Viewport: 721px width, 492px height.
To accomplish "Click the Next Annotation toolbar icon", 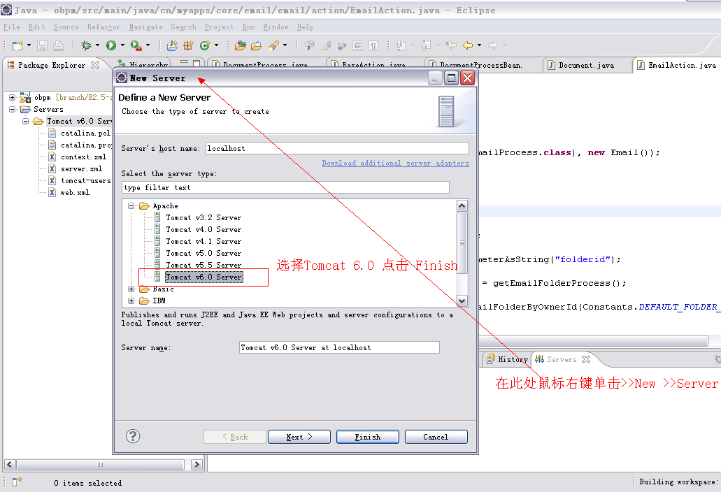I will 401,45.
